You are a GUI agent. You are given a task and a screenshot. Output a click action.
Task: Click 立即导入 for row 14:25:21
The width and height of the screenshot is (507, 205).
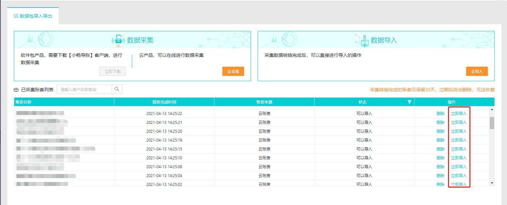click(459, 123)
